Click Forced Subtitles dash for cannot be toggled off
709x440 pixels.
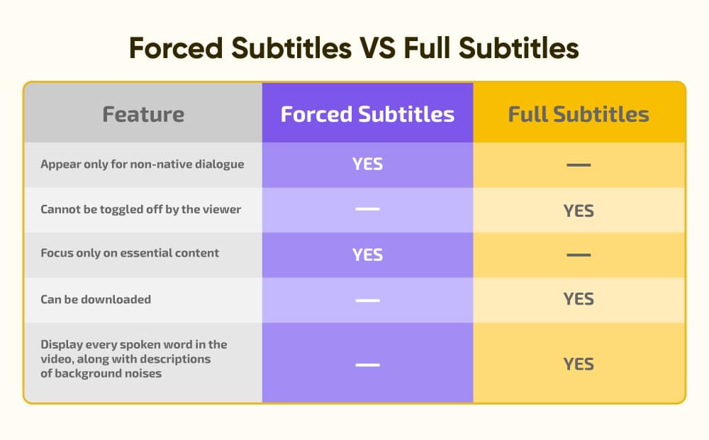pyautogui.click(x=367, y=210)
